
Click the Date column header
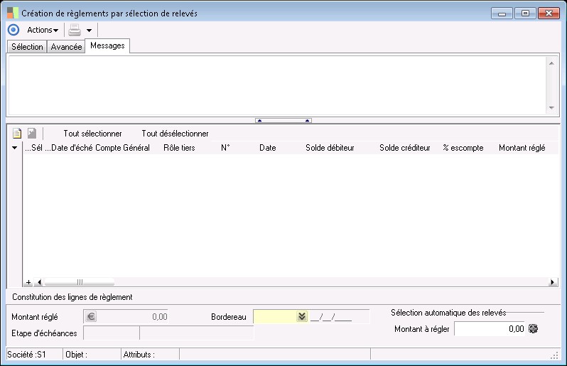[268, 148]
